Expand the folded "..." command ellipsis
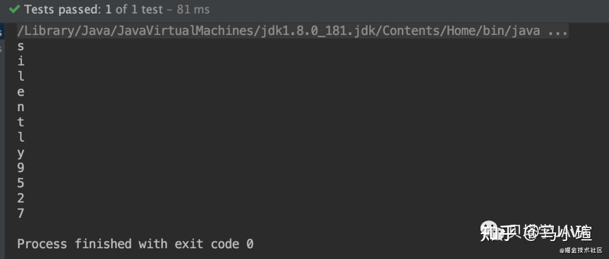Viewport: 609px width, 259px height. pyautogui.click(x=558, y=31)
